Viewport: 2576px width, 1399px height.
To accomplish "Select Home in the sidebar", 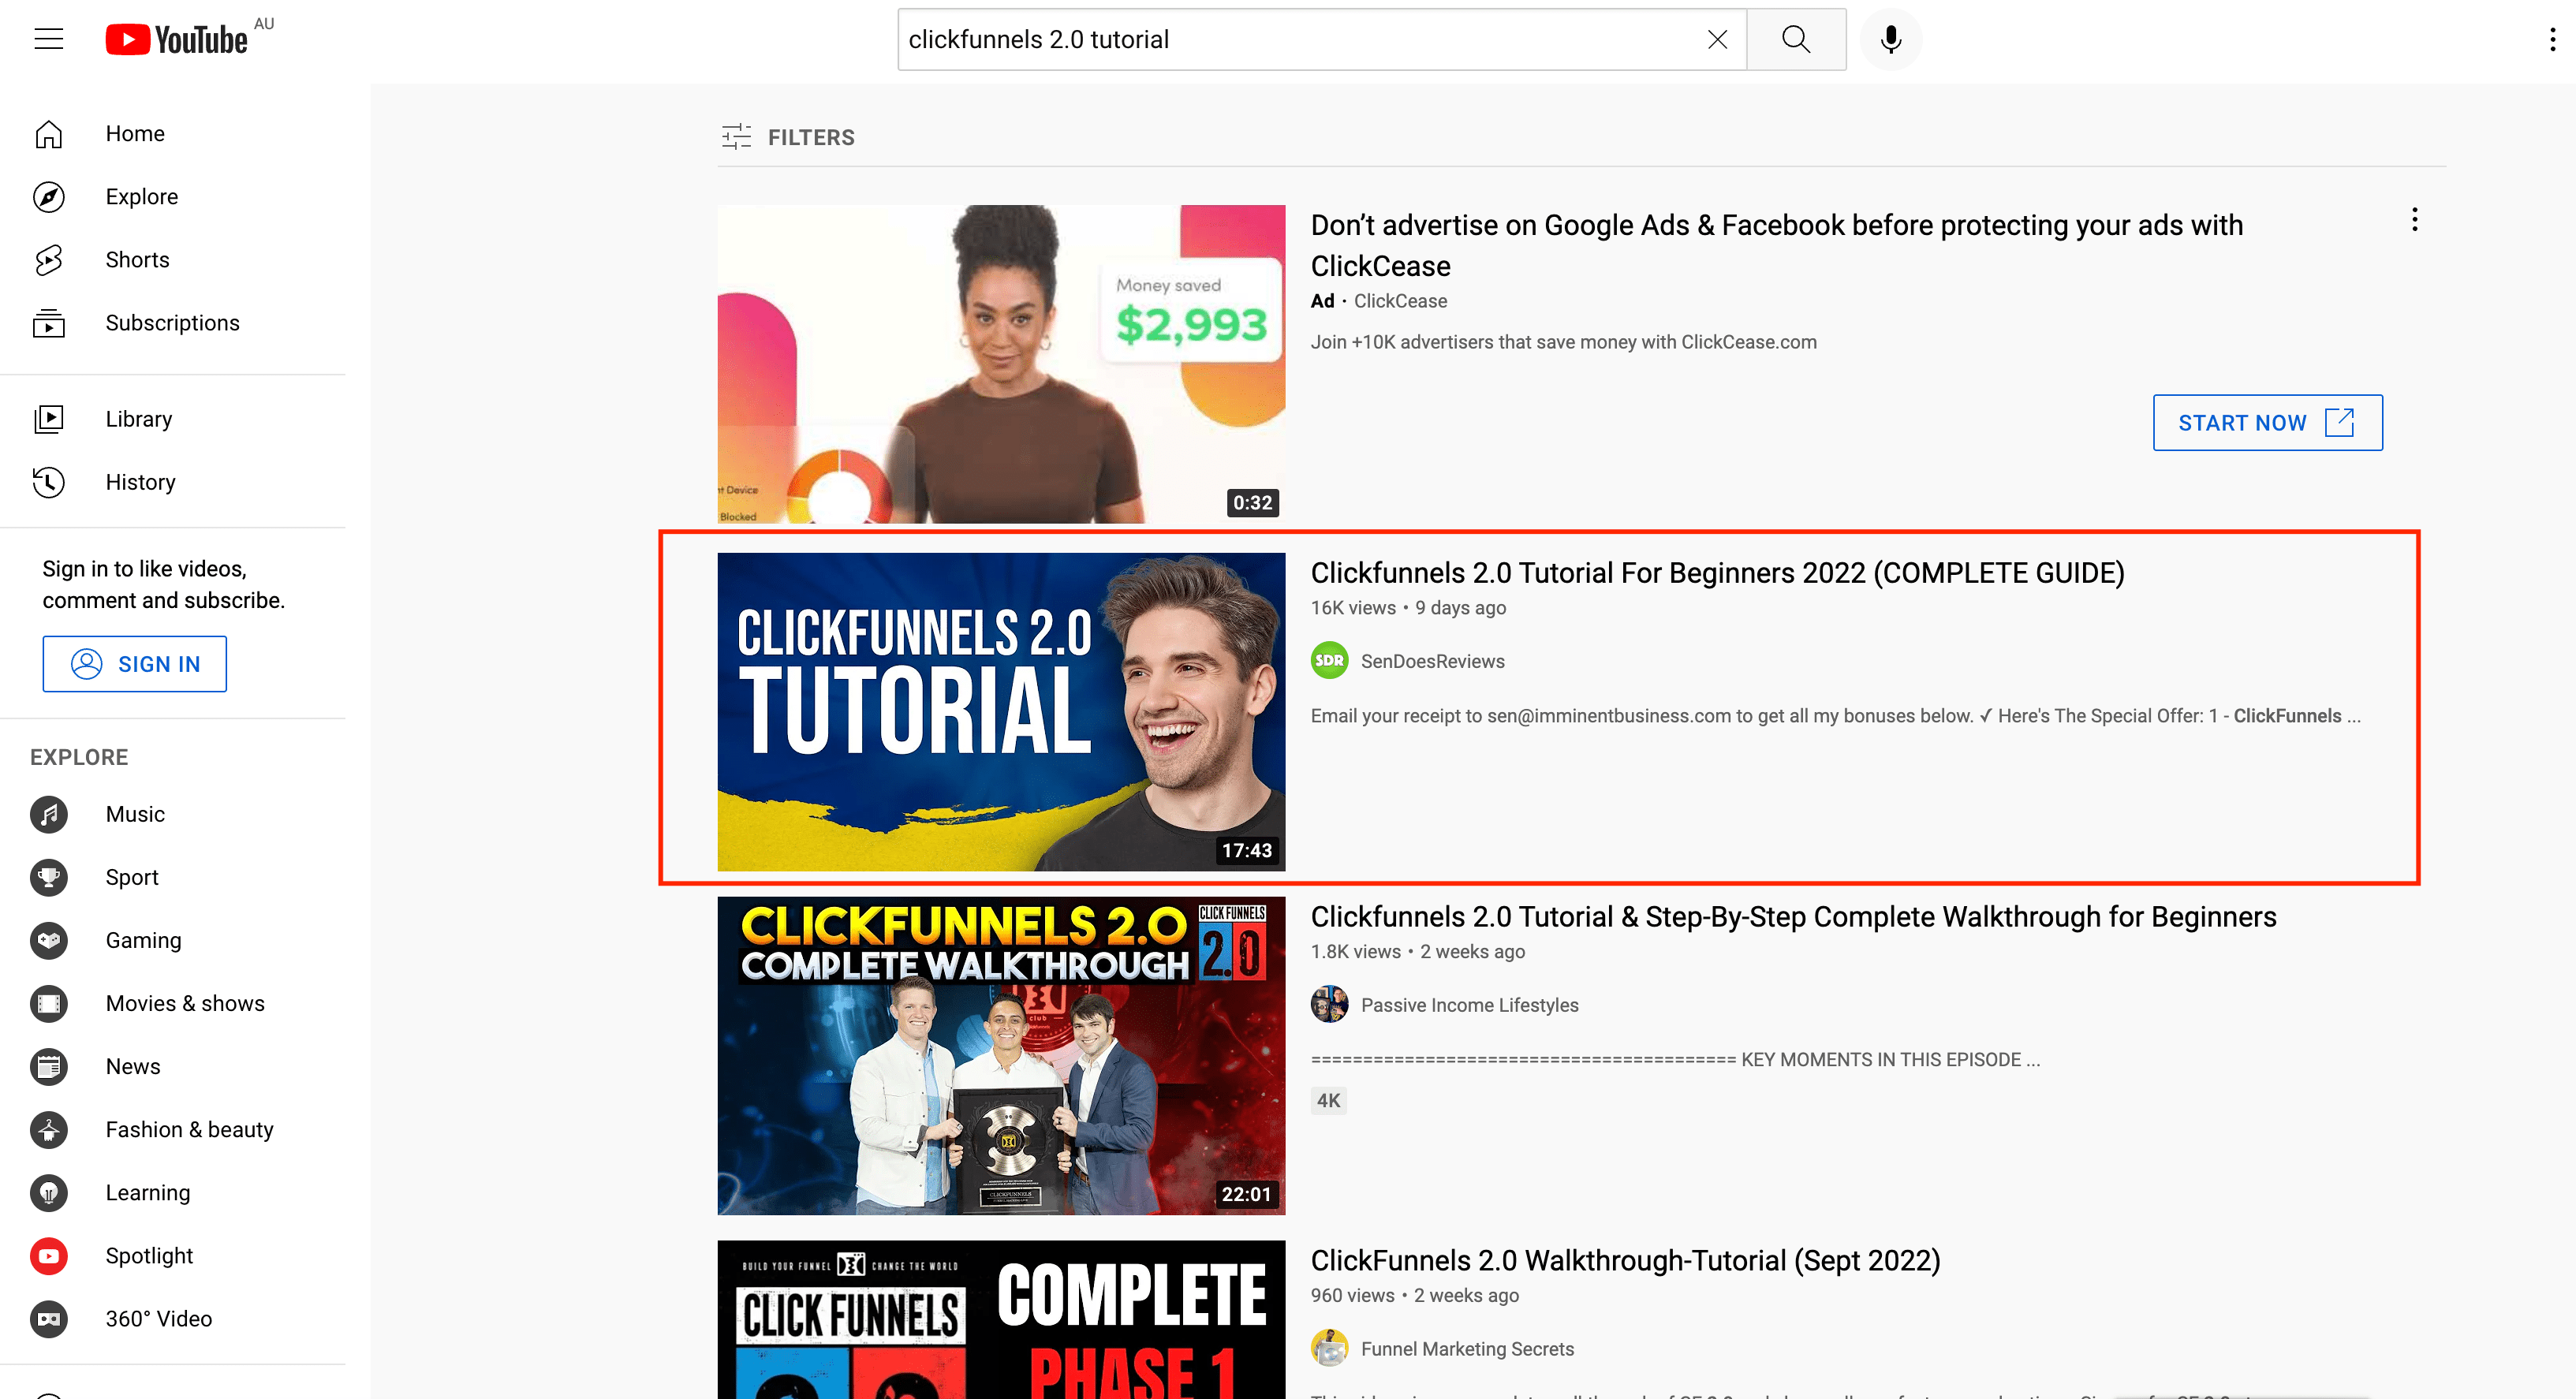I will pyautogui.click(x=173, y=133).
